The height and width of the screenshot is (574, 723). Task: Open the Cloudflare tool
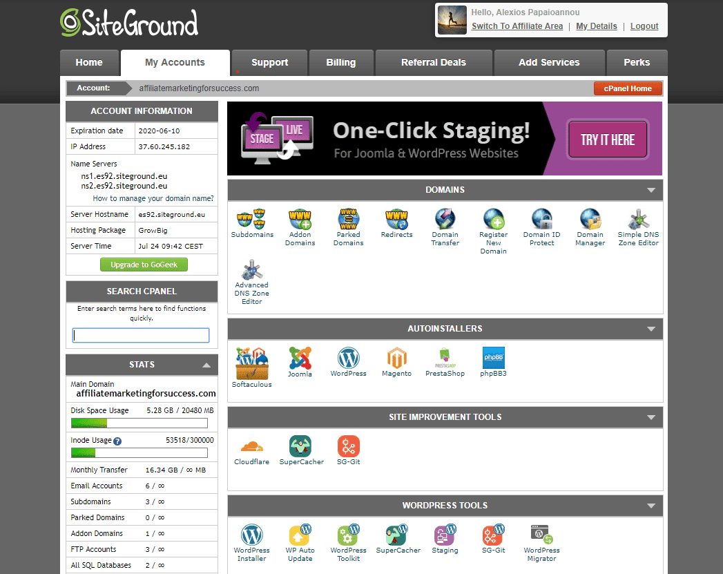252,451
